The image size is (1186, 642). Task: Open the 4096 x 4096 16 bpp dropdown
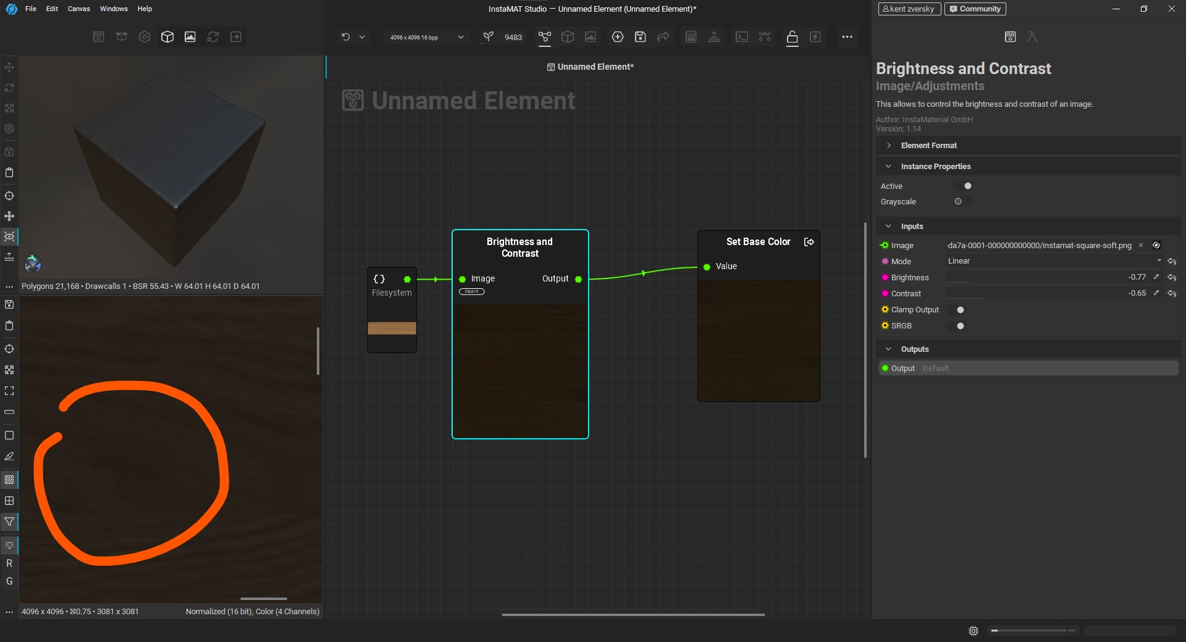click(x=426, y=37)
